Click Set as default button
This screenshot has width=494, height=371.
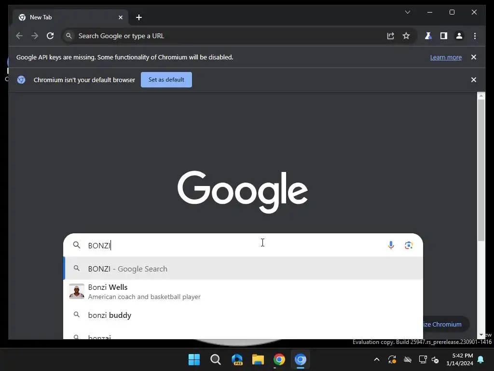click(x=166, y=80)
